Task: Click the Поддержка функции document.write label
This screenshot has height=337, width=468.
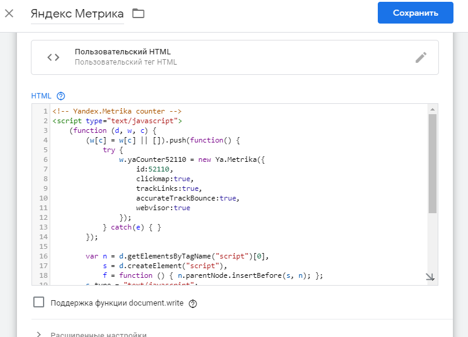Action: 117,303
